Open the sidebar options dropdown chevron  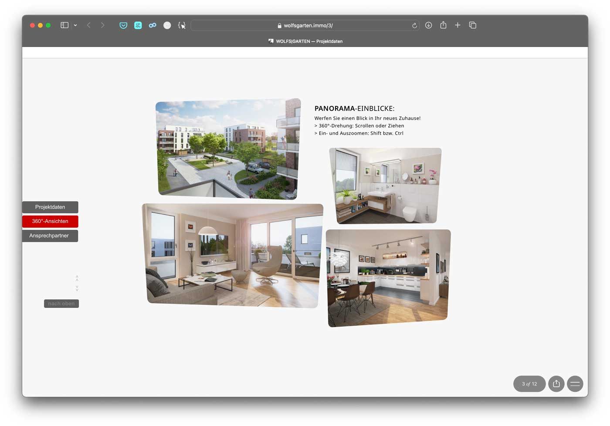tap(75, 25)
